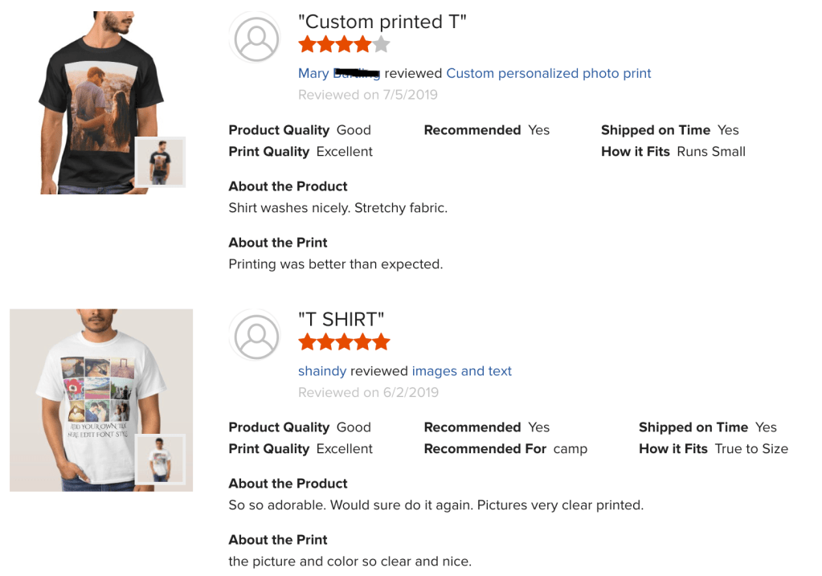Click the "Reviewed on 7/5/2019" date
The width and height of the screenshot is (822, 576).
pos(367,95)
